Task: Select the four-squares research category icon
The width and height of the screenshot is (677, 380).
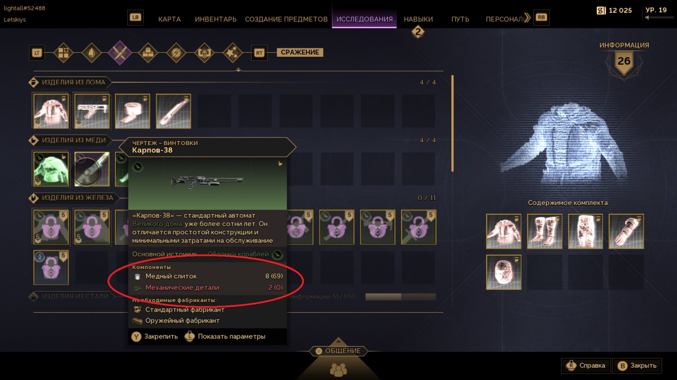Action: pos(63,53)
